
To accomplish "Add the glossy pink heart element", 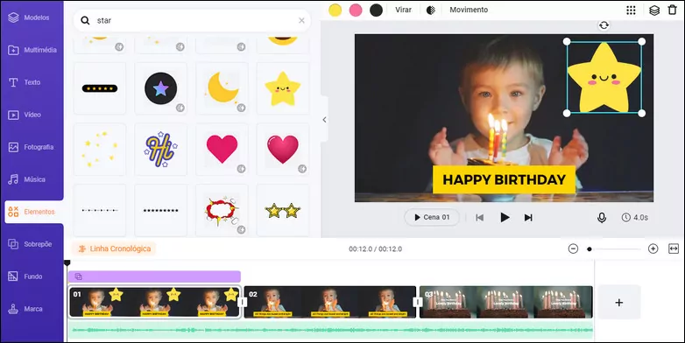I will (x=283, y=150).
